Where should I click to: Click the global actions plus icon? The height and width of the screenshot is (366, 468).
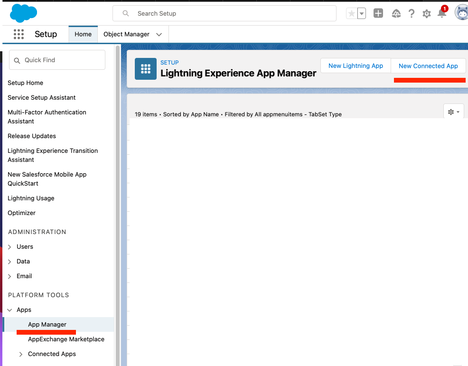(x=378, y=13)
